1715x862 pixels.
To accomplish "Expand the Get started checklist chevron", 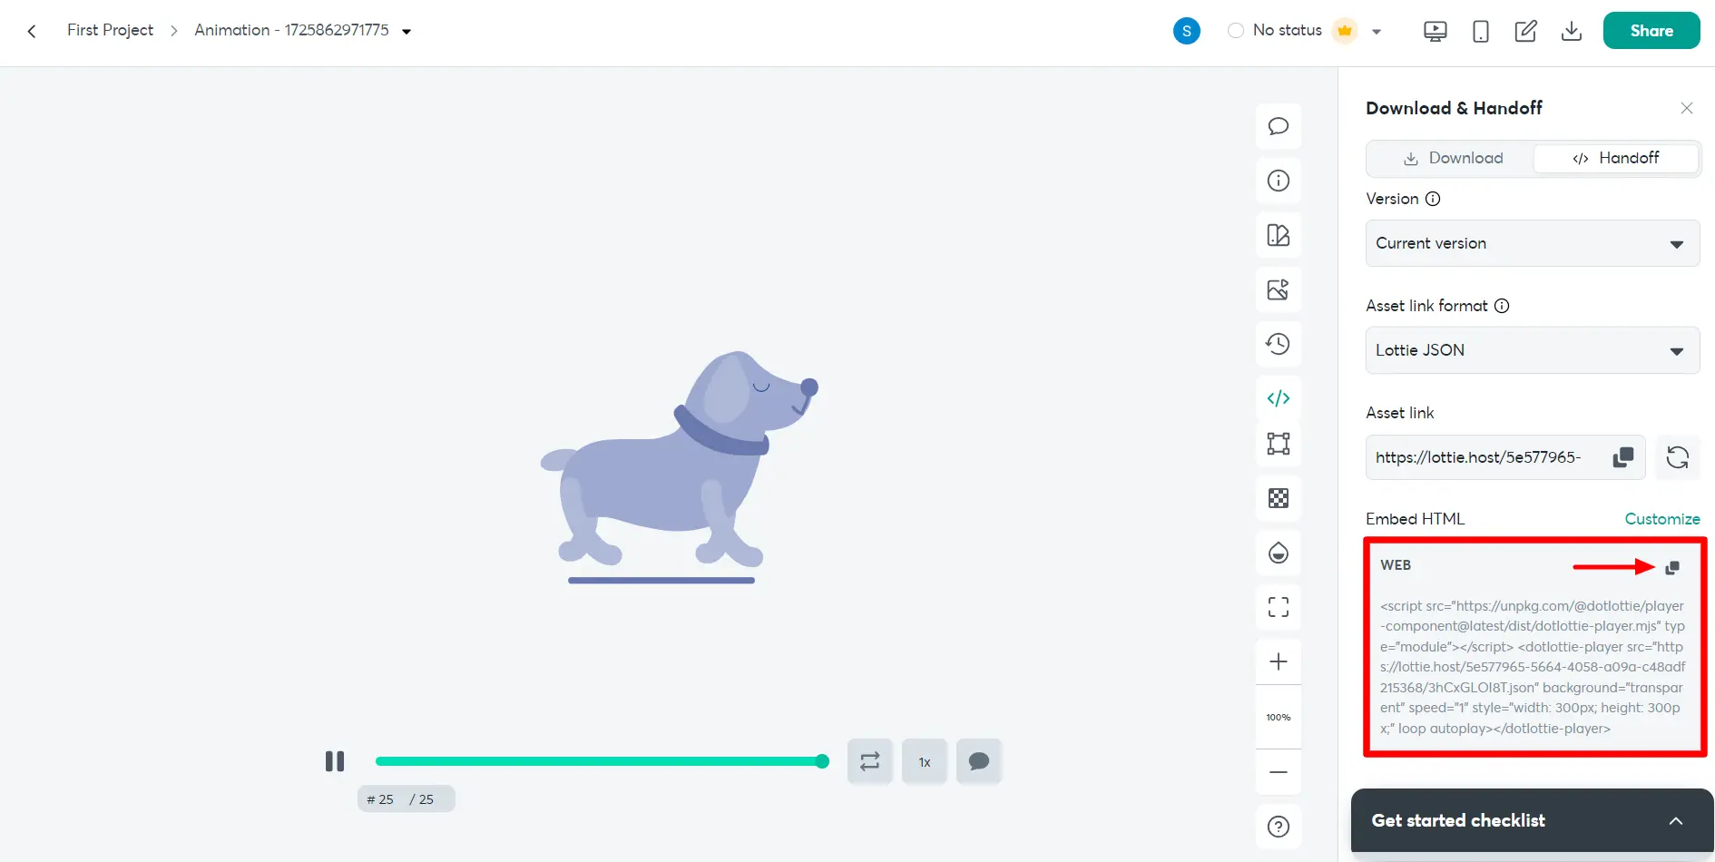I will click(1675, 820).
